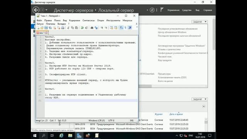Image resolution: width=247 pixels, height=139 pixels.
Task: Open the Поиск menu
Action: click(57, 20)
